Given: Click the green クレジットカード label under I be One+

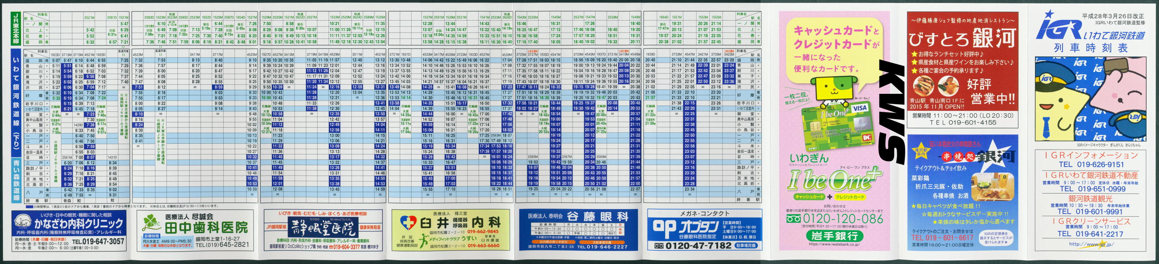Looking at the screenshot, I should pyautogui.click(x=850, y=197).
